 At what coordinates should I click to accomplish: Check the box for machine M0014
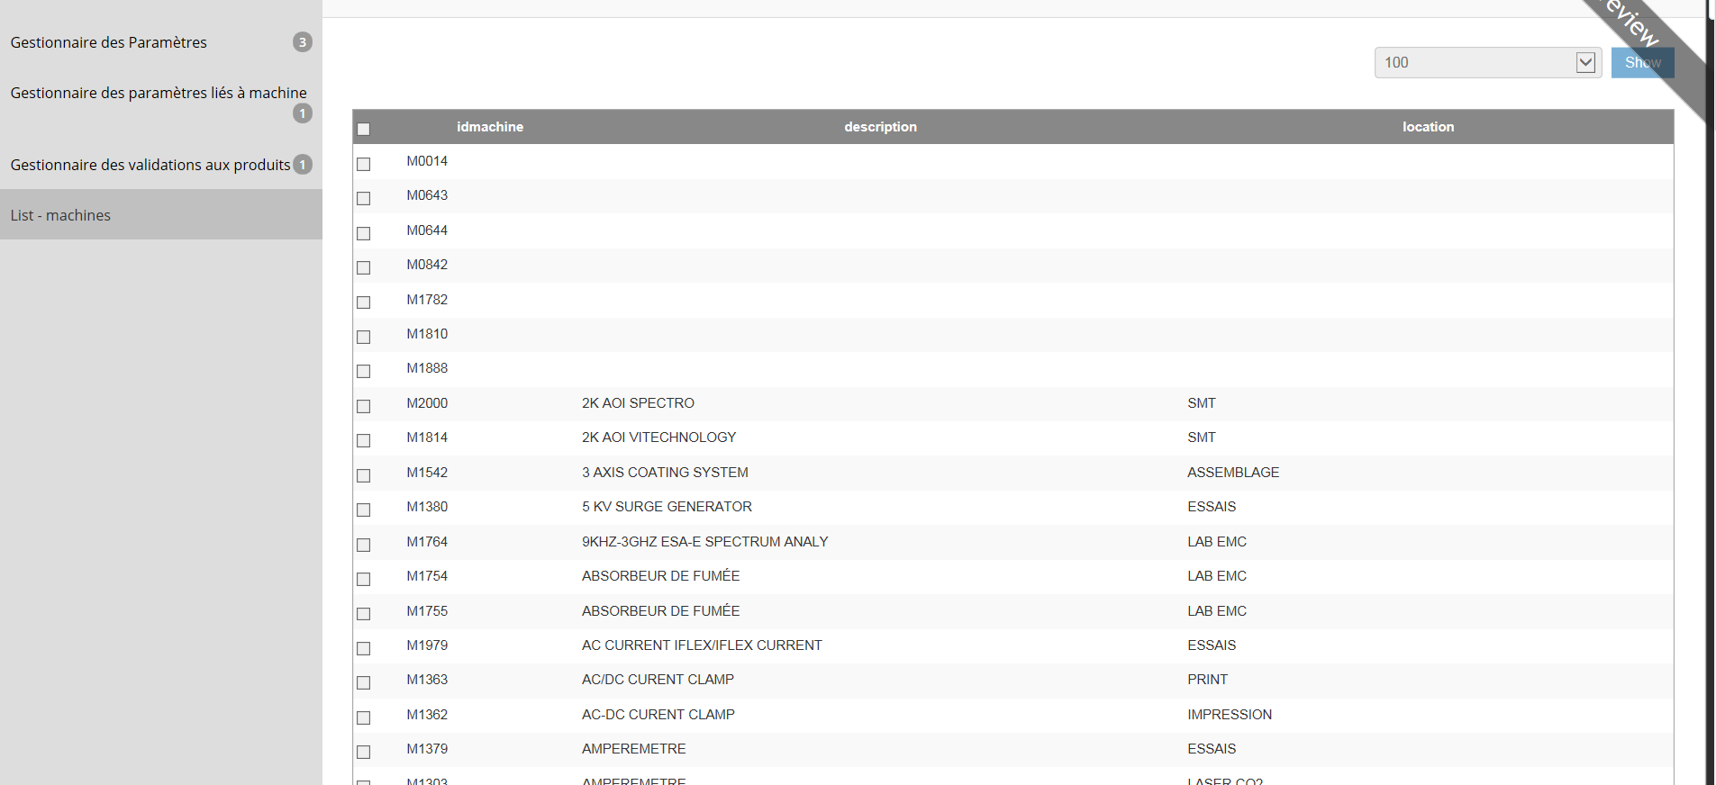point(364,164)
